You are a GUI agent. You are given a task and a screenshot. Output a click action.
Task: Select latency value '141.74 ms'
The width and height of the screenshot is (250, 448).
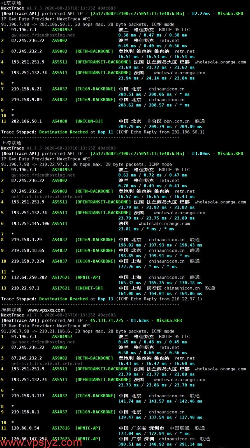click(x=130, y=401)
